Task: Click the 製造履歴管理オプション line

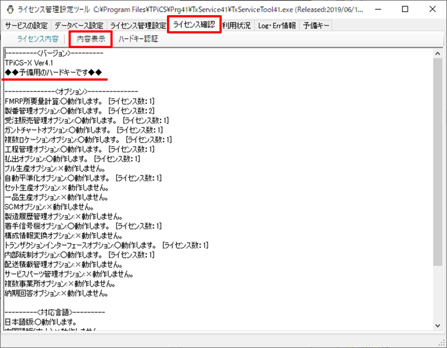Action: click(x=64, y=217)
